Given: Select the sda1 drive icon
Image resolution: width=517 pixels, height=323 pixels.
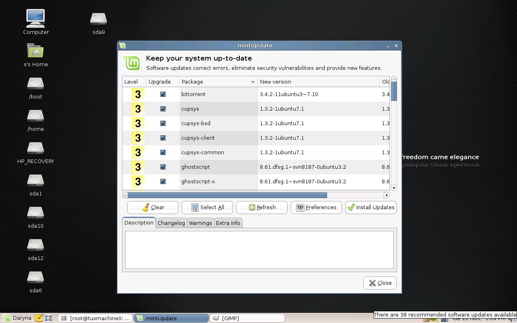Looking at the screenshot, I should [36, 180].
